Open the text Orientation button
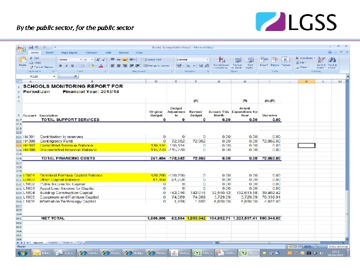 point(132,59)
